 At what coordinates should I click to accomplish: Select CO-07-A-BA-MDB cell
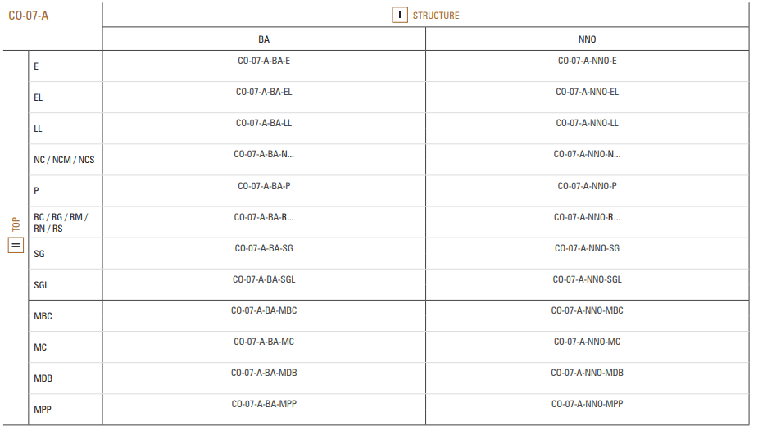pyautogui.click(x=264, y=373)
